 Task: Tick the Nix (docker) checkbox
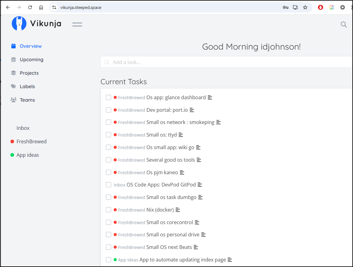pos(108,210)
